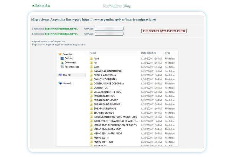Select the This PC icon

click(x=60, y=75)
